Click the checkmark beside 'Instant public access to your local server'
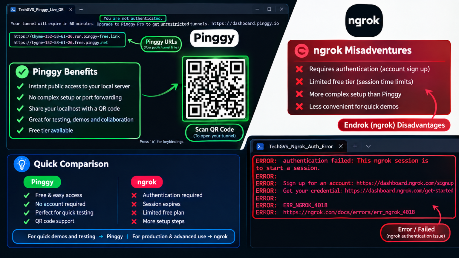459x258 pixels. click(20, 86)
